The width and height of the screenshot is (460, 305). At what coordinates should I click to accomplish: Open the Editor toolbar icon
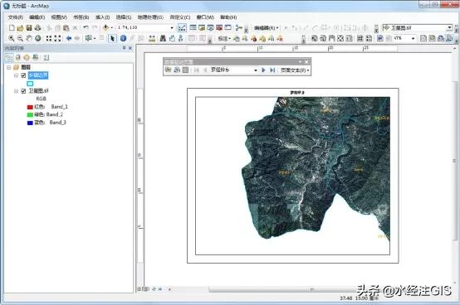[182, 28]
